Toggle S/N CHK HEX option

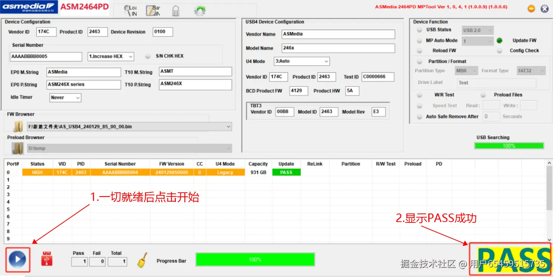148,56
